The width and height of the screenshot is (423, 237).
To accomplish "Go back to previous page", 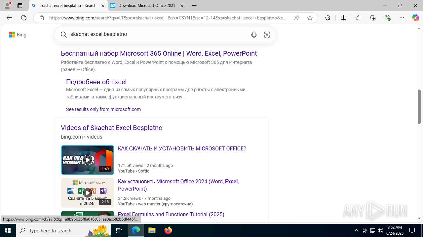I will tap(9, 18).
